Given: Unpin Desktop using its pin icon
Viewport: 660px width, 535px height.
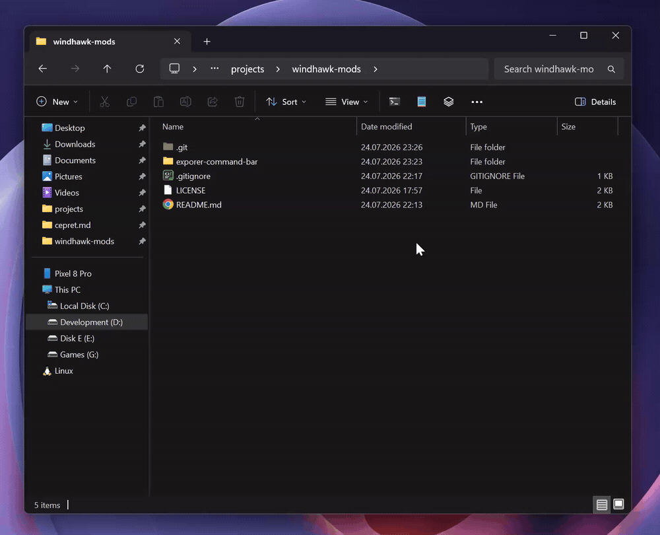Looking at the screenshot, I should coord(143,127).
